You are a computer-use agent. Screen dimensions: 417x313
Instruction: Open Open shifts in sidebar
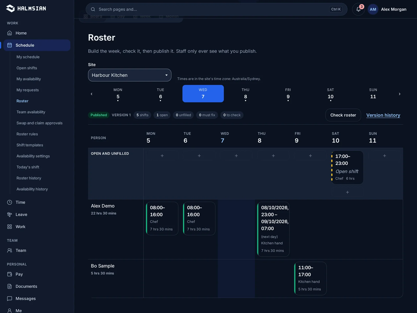pyautogui.click(x=27, y=68)
